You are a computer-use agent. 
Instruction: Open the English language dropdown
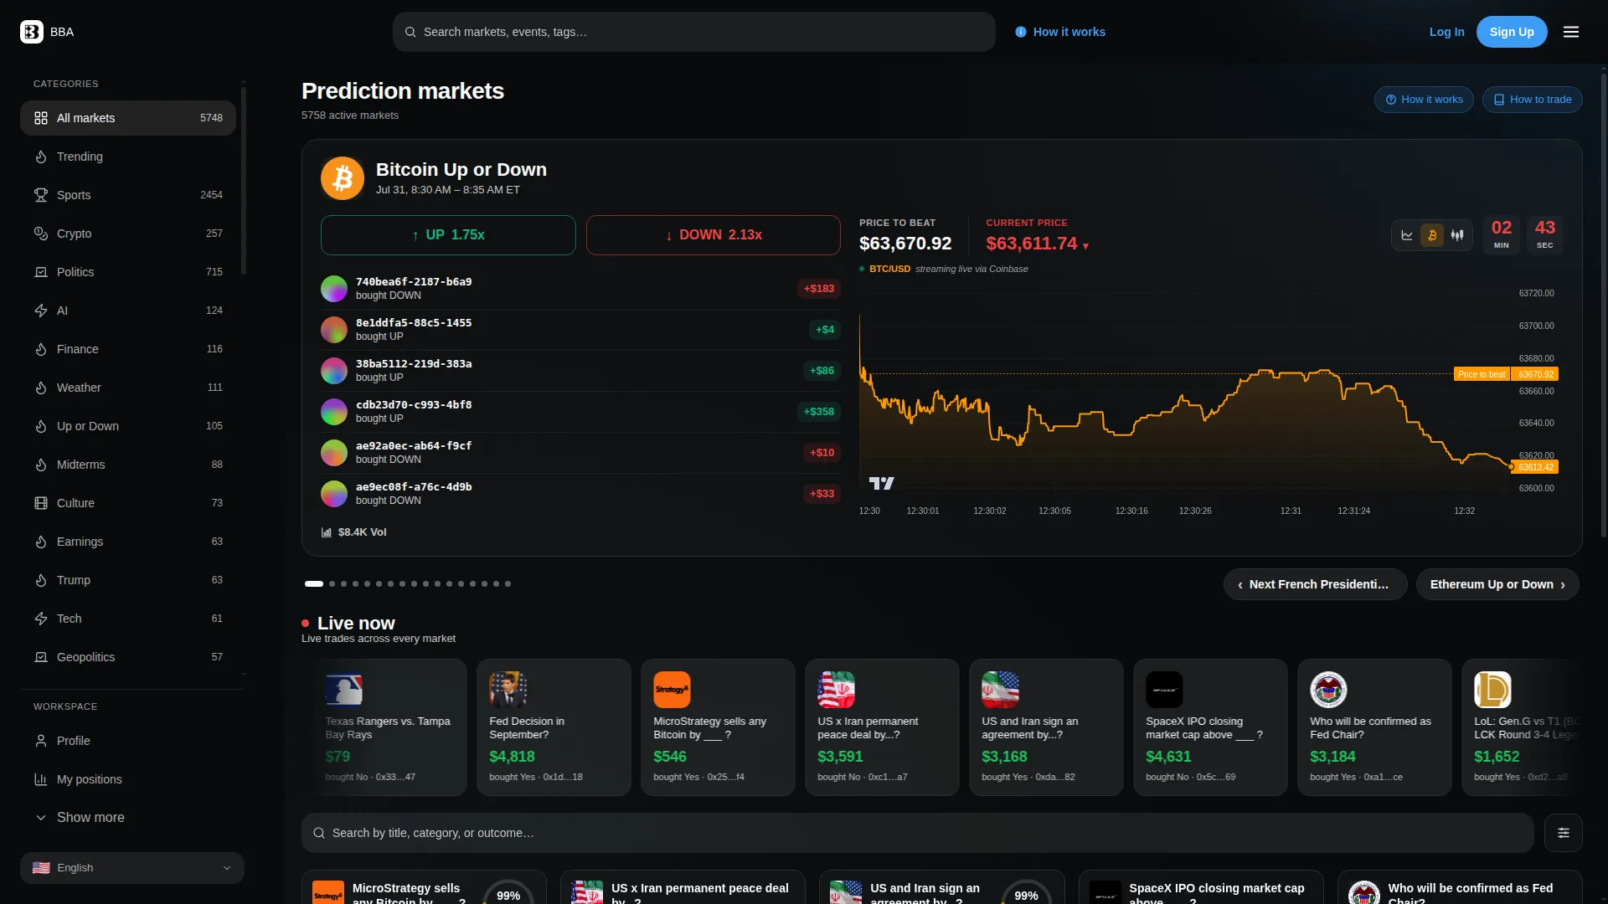click(132, 868)
